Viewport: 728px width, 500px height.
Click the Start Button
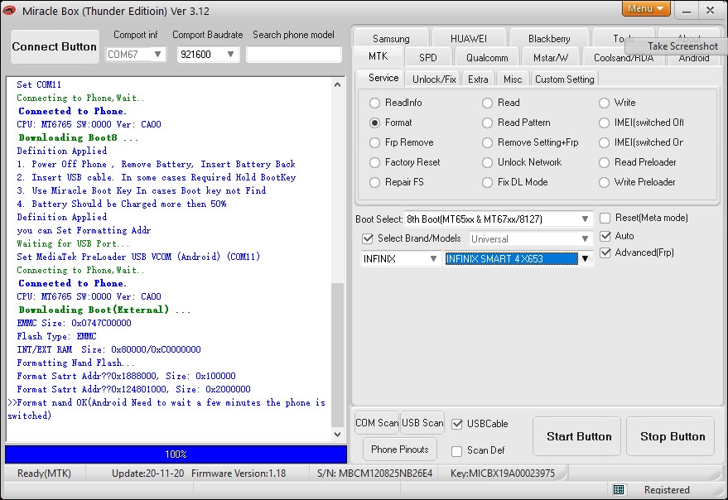[576, 436]
